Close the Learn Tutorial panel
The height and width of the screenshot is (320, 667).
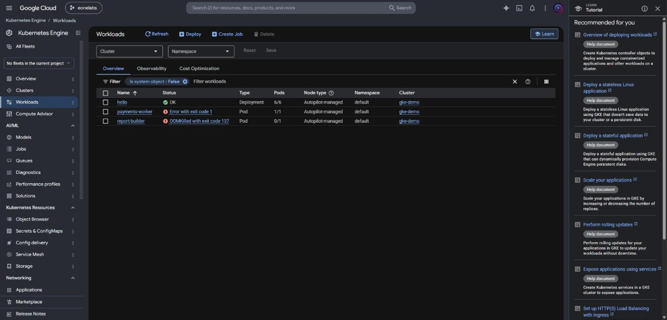pos(658,8)
